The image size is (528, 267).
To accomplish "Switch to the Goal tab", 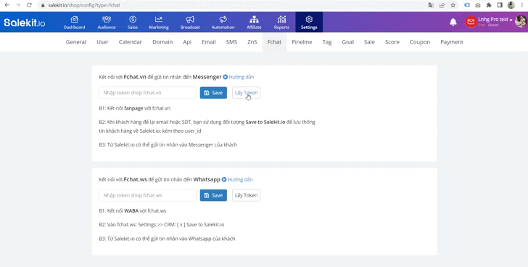I will [x=348, y=42].
